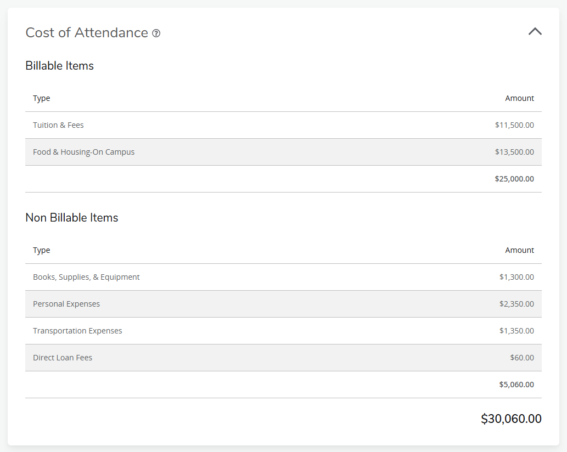Click the Amount column header
567x452 pixels.
tap(519, 98)
